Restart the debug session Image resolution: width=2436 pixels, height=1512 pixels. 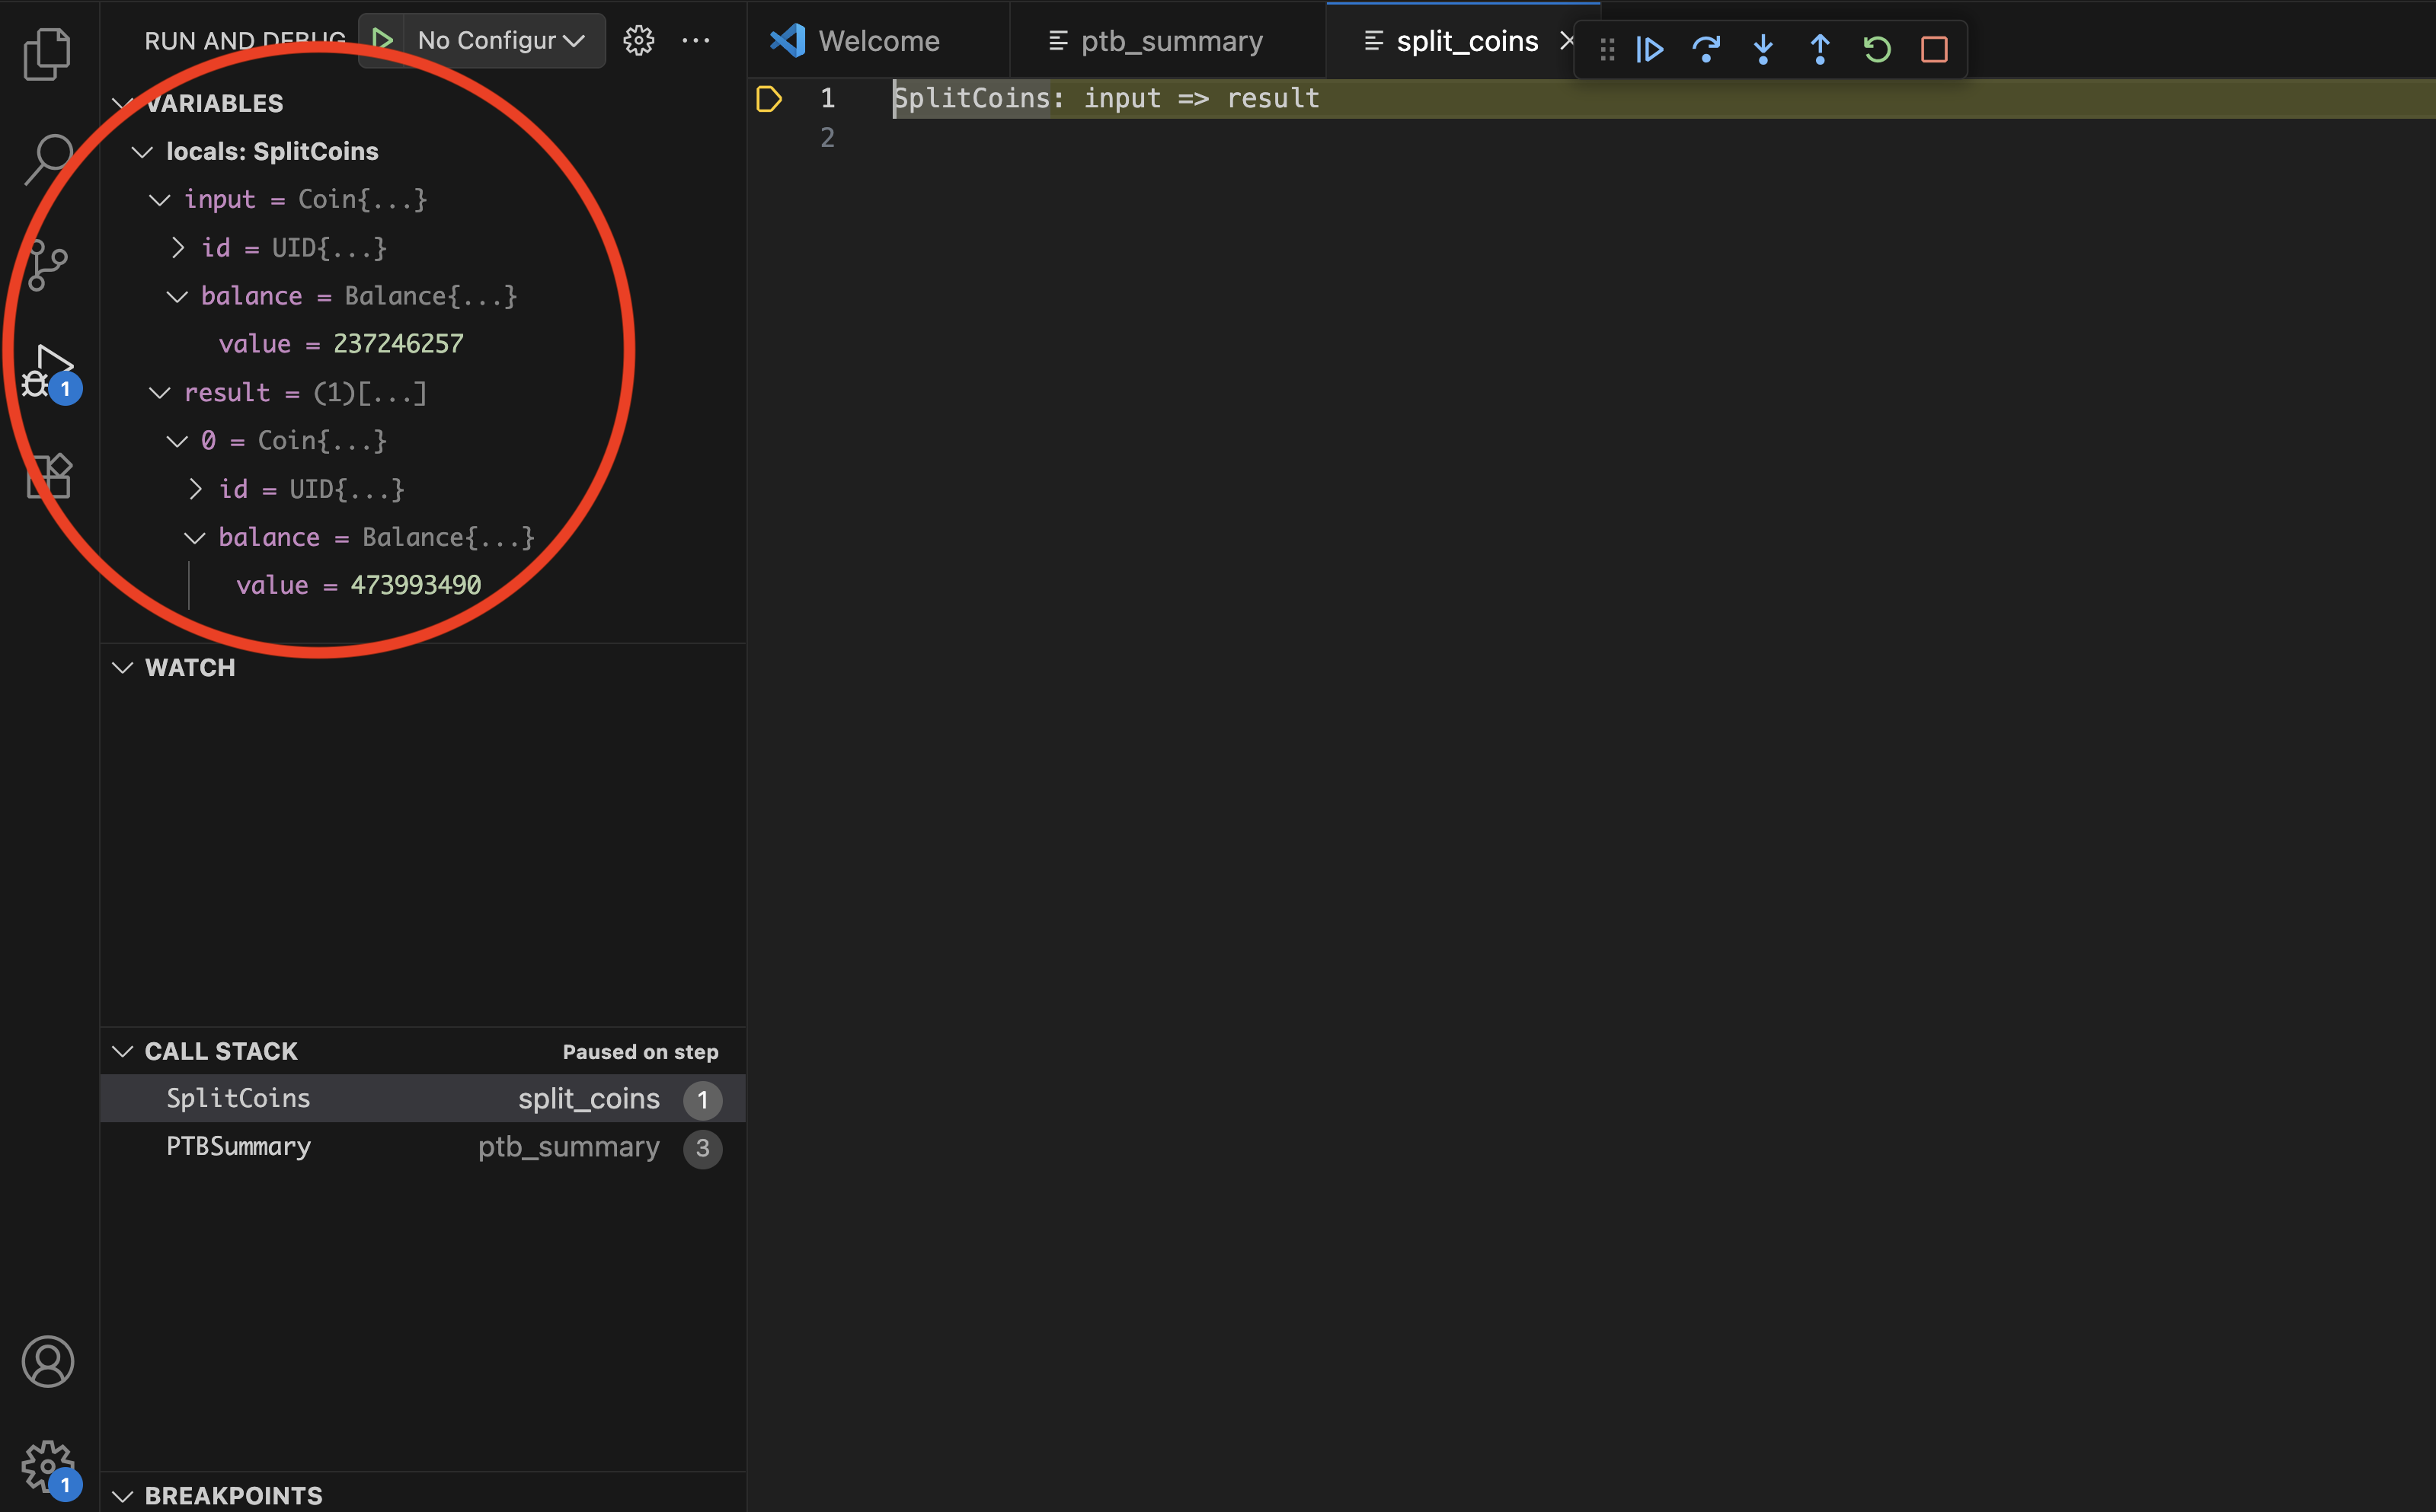(x=1877, y=49)
